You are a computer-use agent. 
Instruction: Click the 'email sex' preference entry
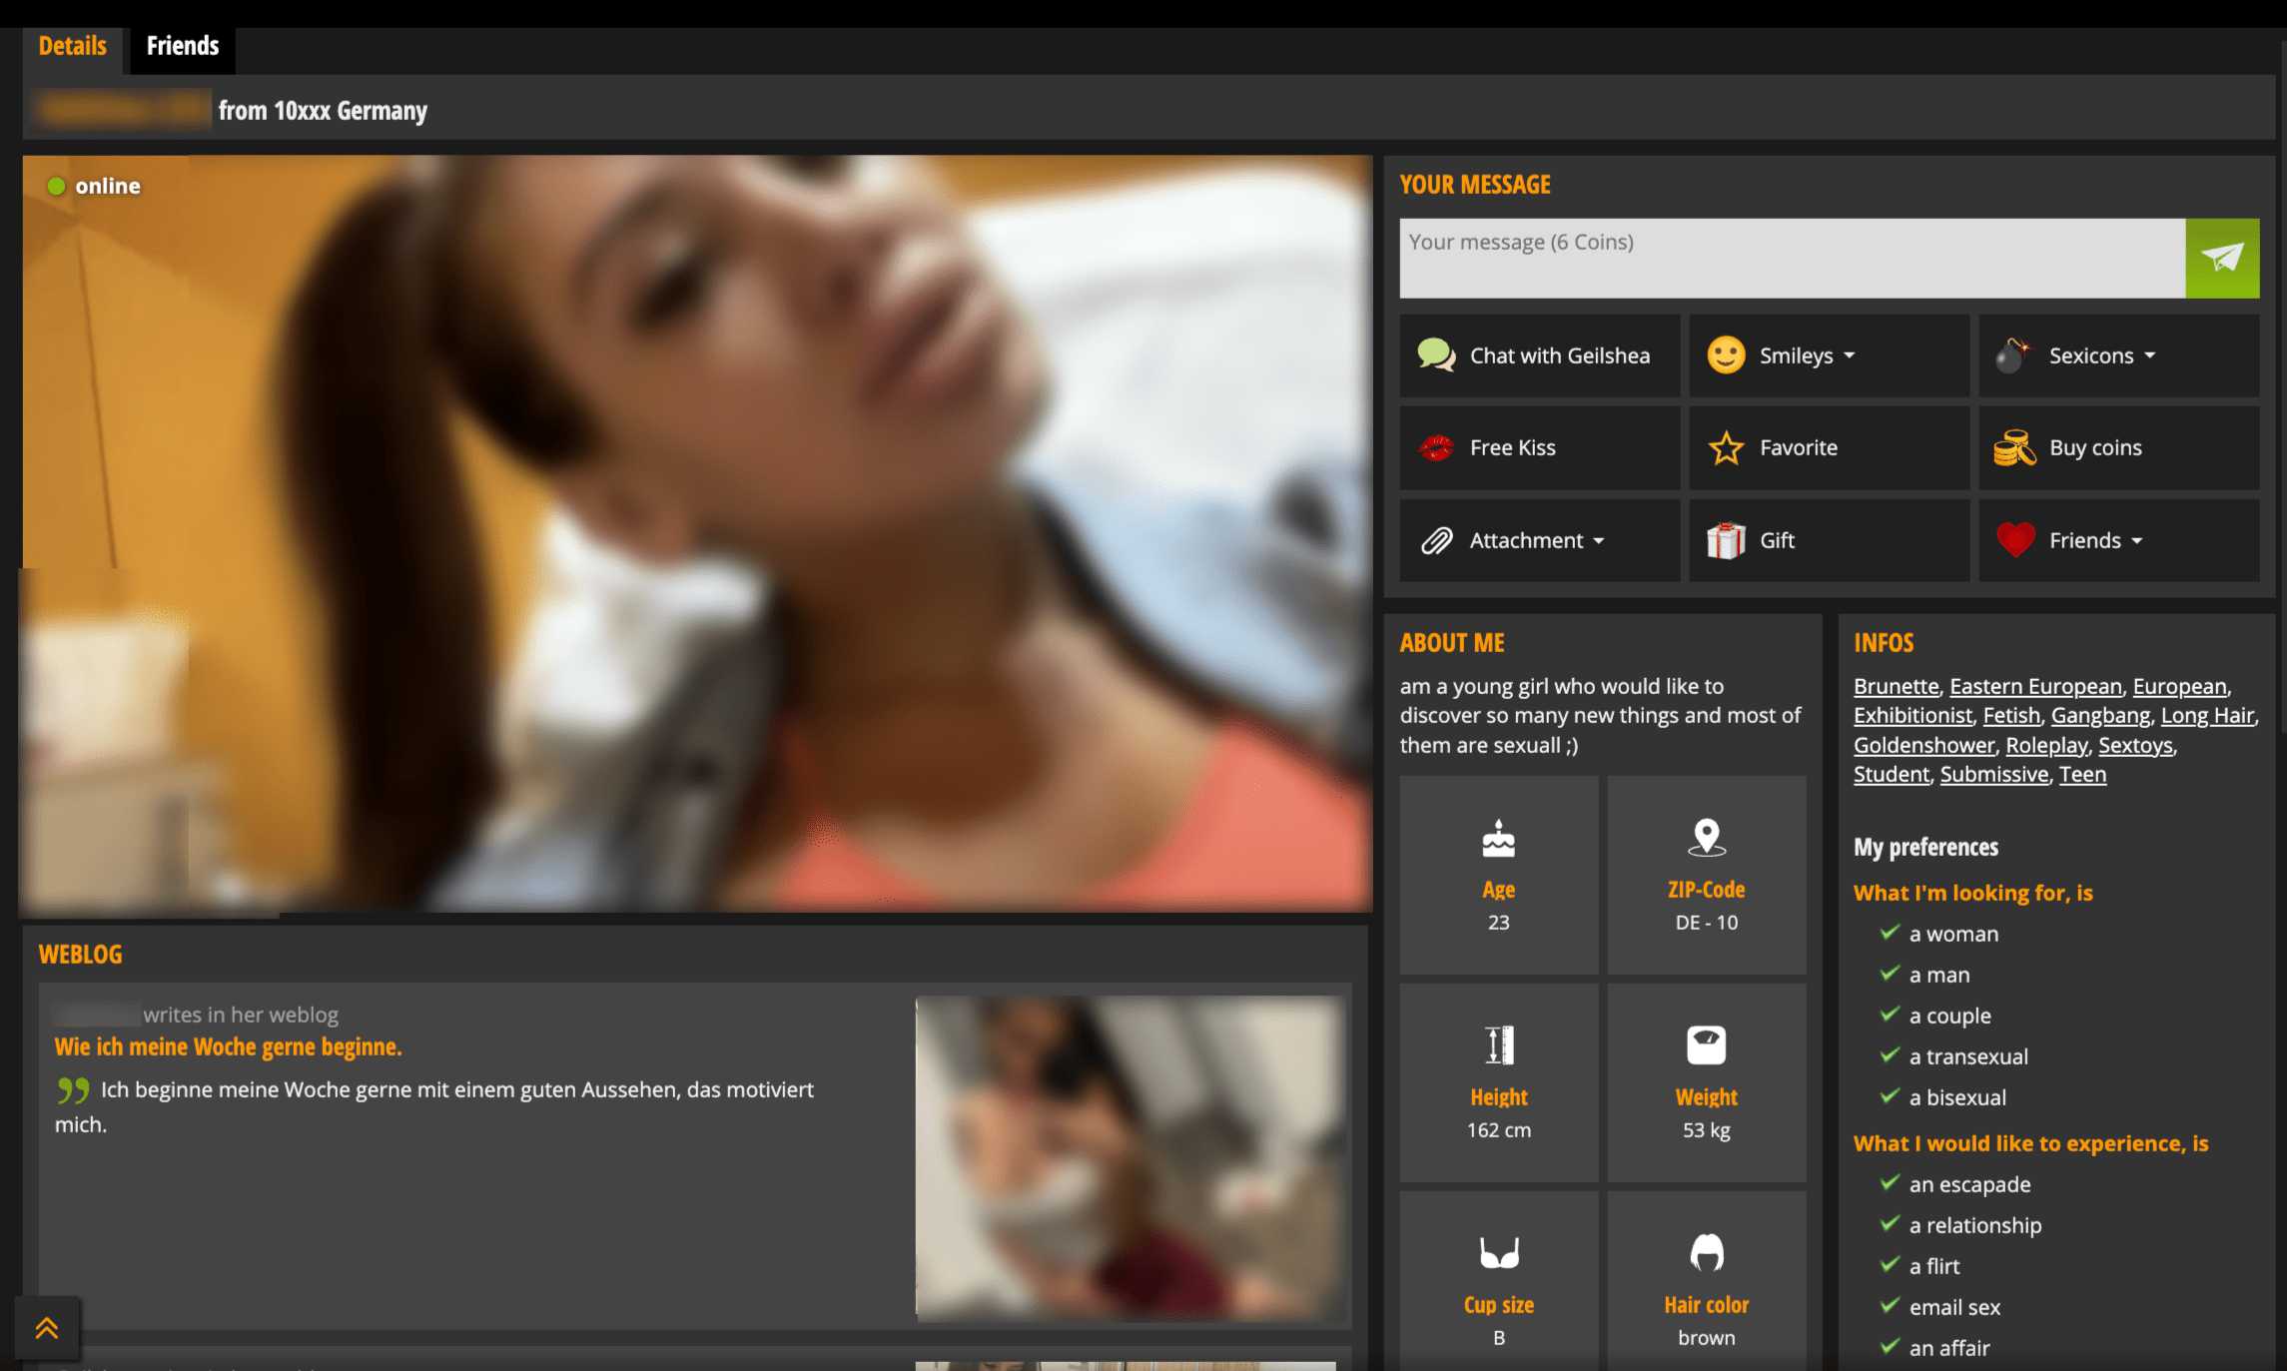point(1954,1307)
